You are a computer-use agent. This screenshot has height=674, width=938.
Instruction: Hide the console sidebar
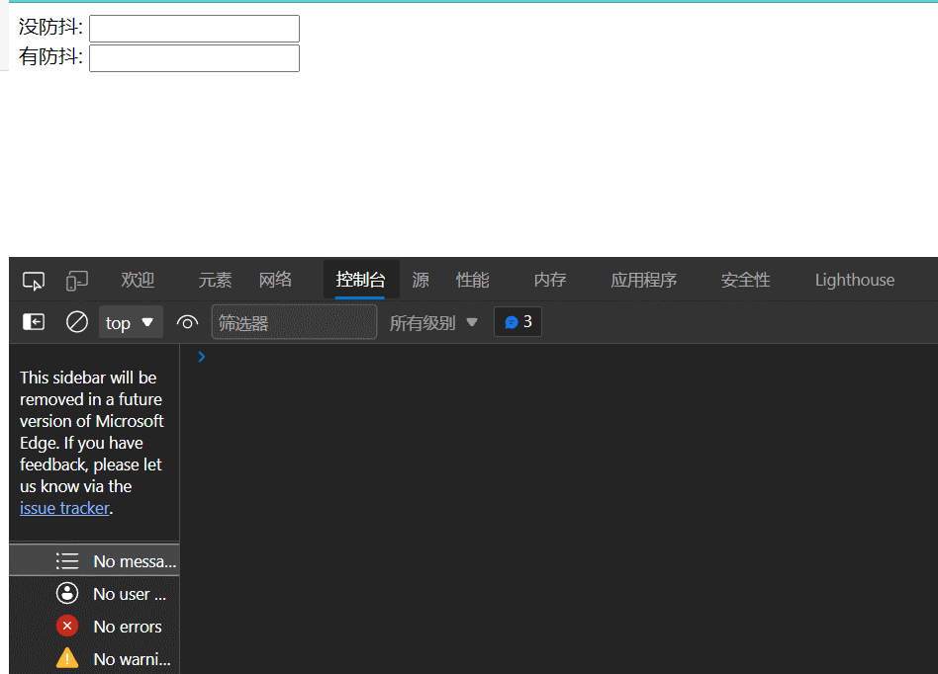click(34, 322)
